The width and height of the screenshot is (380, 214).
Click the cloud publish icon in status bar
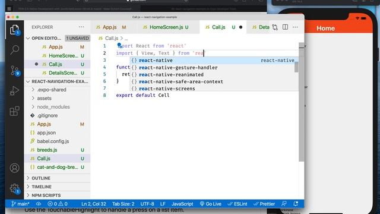tap(38, 204)
